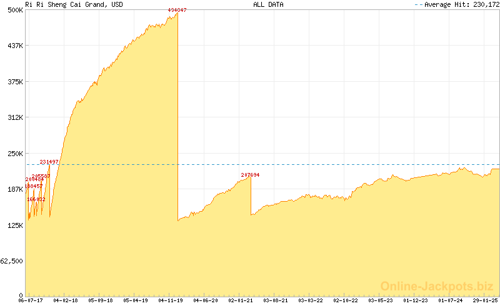
Task: Click the 03-05-23 x-axis date
Action: (x=381, y=300)
